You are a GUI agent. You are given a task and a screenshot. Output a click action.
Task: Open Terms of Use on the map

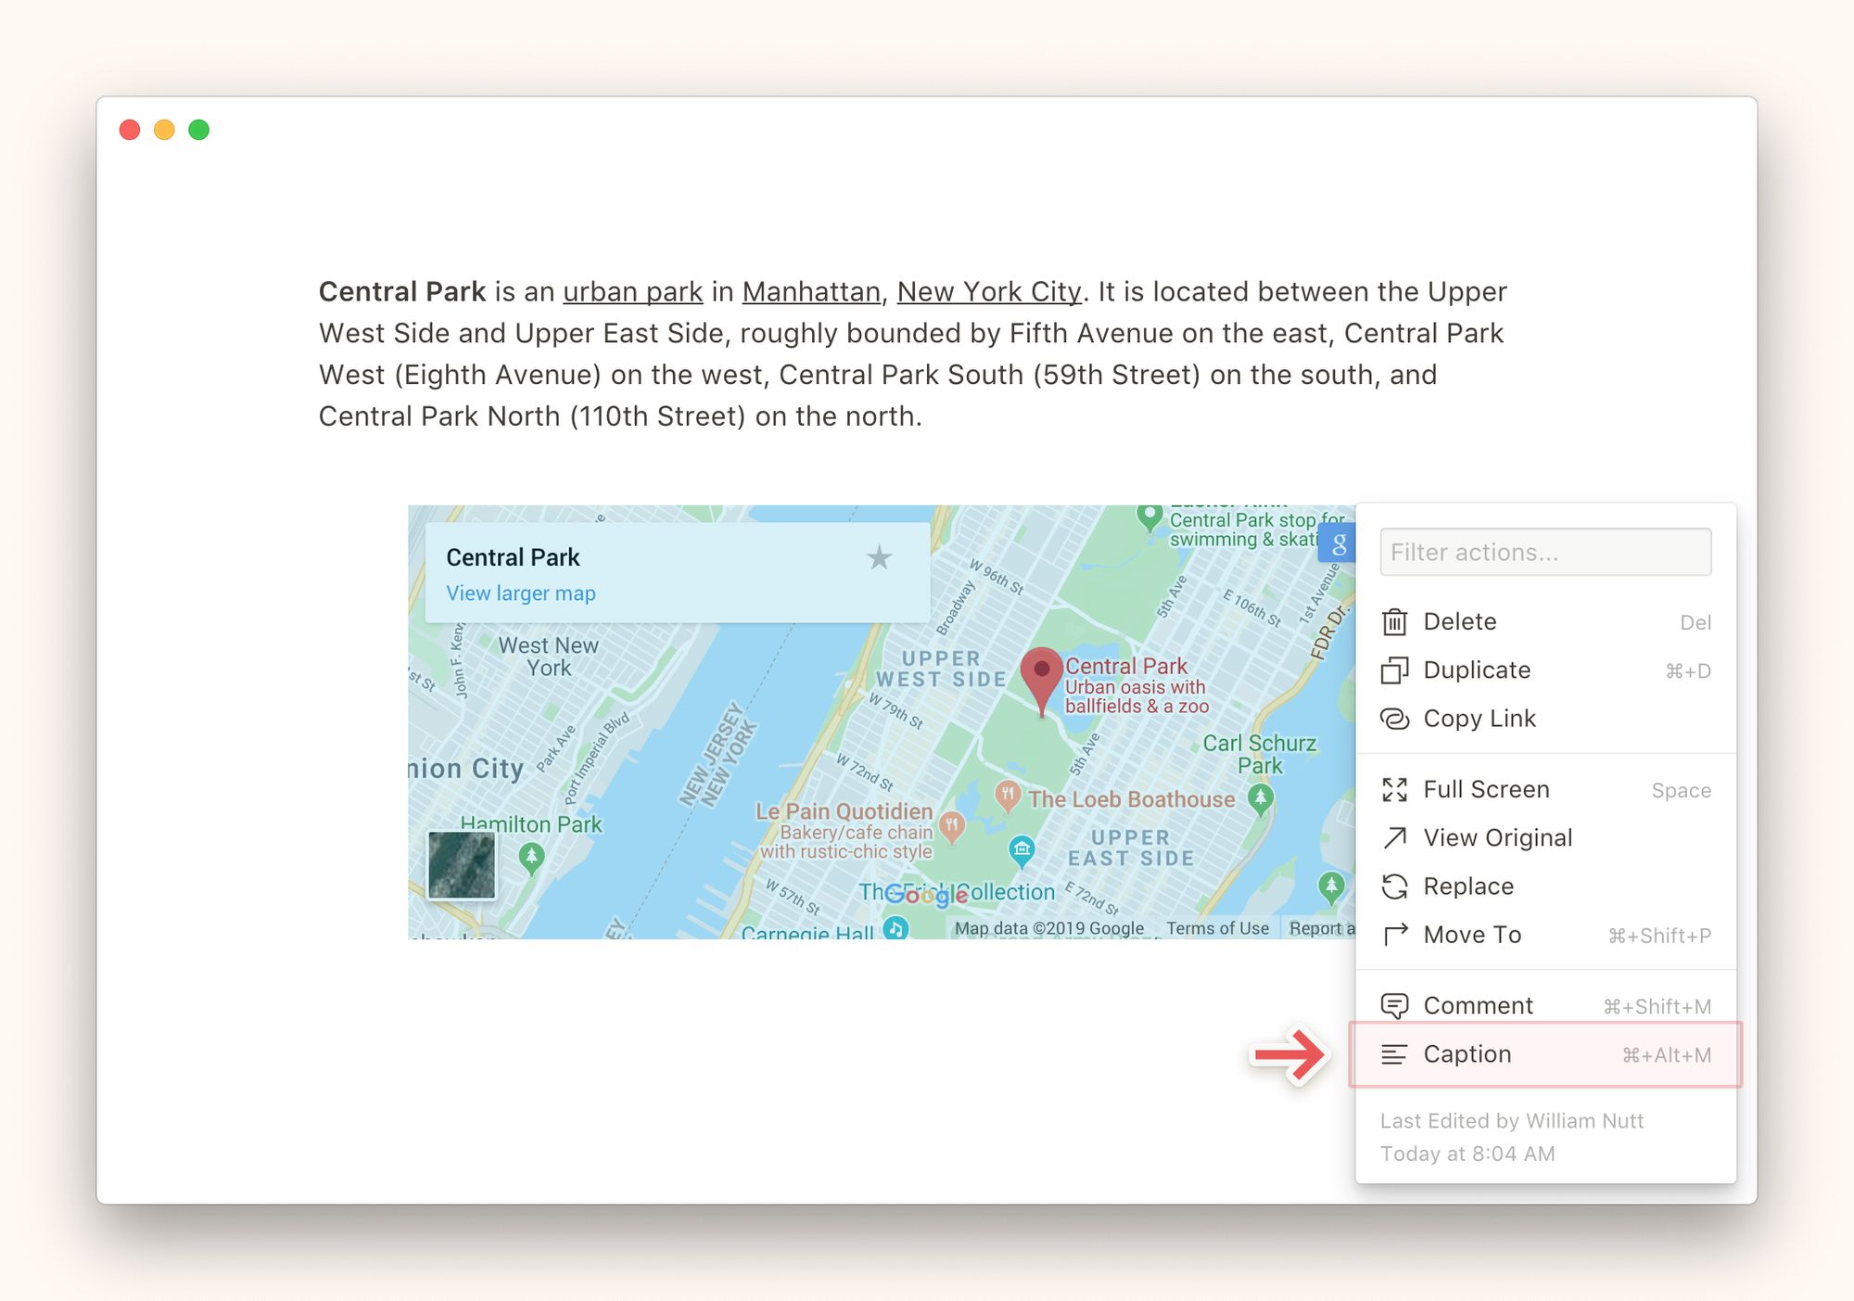click(1216, 928)
